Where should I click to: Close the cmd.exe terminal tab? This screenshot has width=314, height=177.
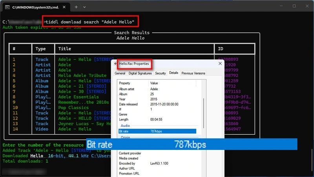click(64, 7)
